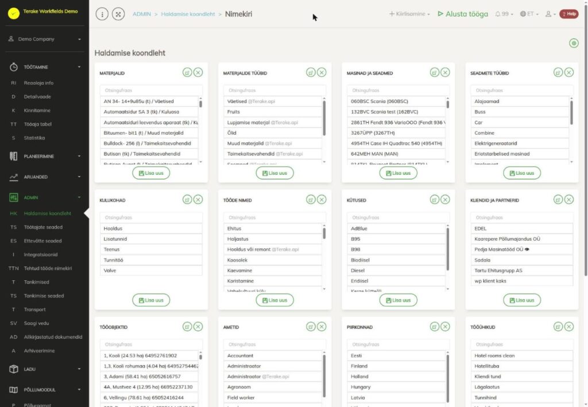588x407 pixels.
Task: Open edit icon on the Kulukohad card
Action: [187, 199]
